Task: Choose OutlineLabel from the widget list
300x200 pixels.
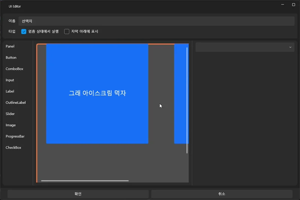Action: (16, 102)
